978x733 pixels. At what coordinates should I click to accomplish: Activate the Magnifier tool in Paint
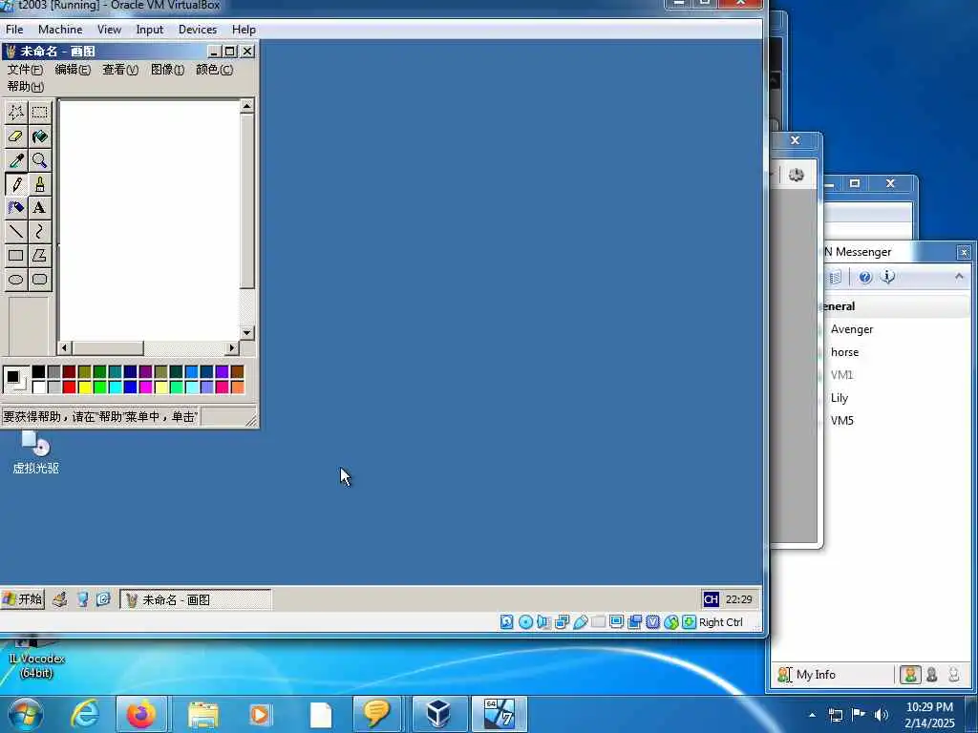[40, 160]
